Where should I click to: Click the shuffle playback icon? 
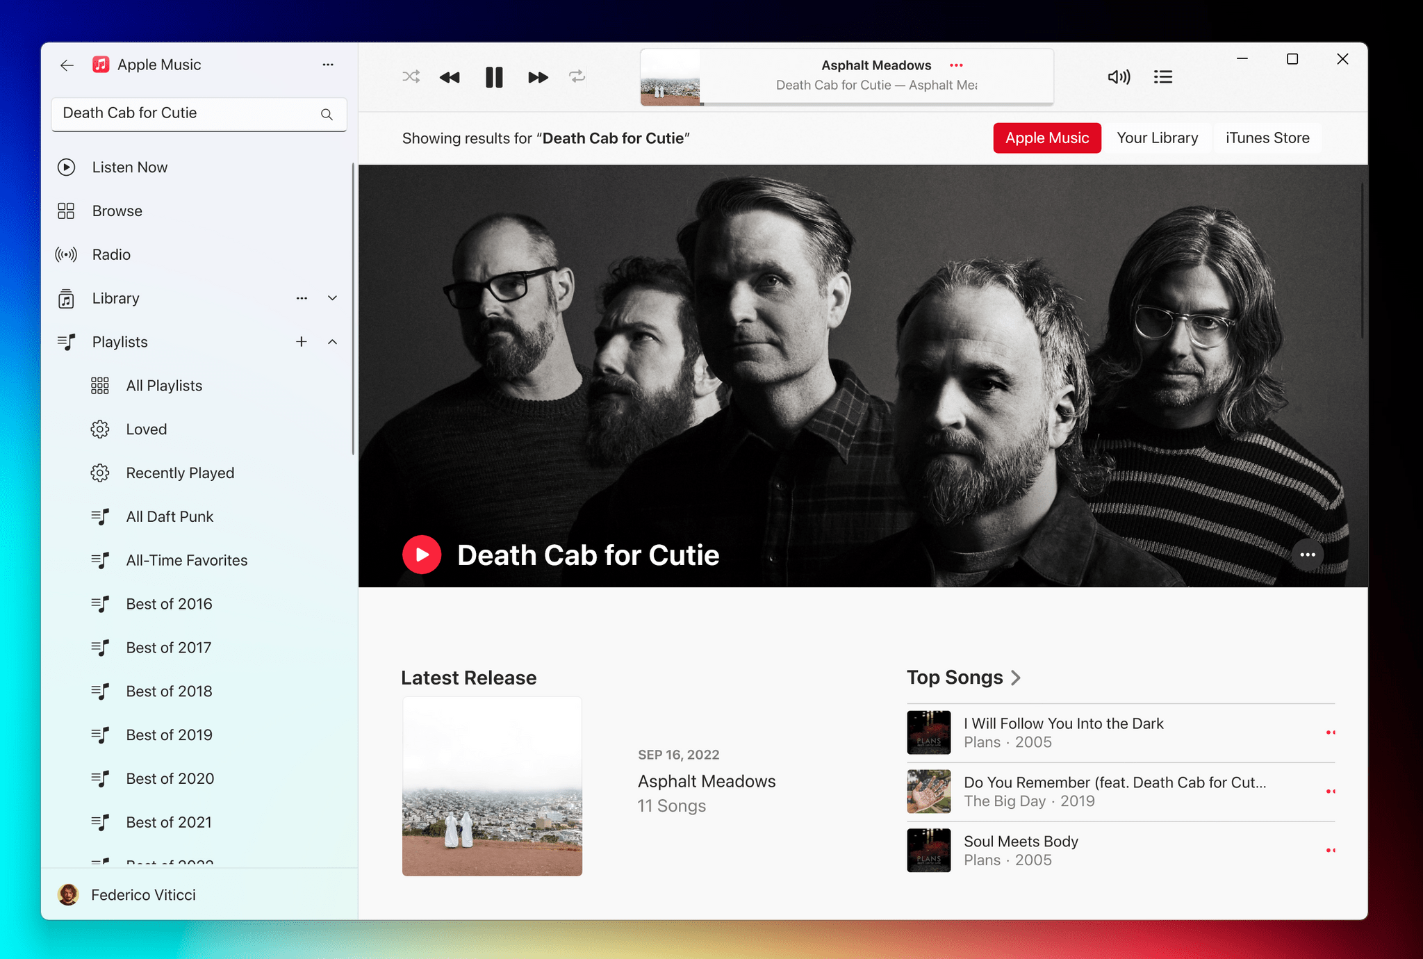(409, 76)
